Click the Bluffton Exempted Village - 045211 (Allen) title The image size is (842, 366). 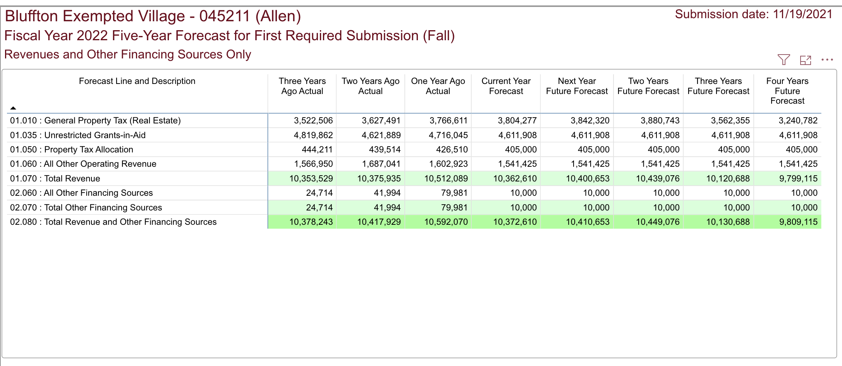tap(153, 16)
